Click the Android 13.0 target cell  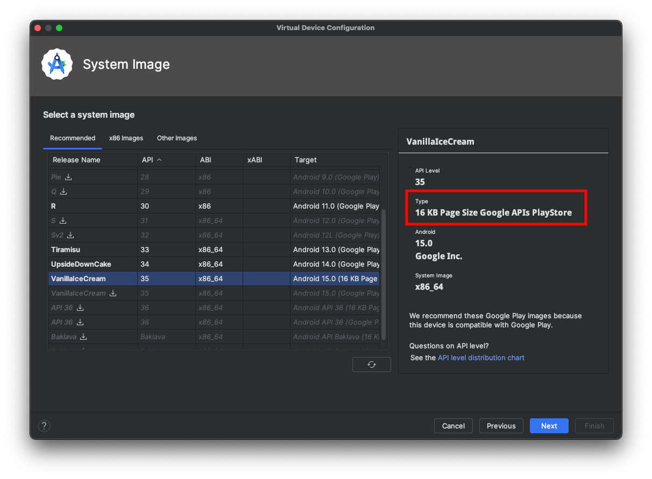336,249
